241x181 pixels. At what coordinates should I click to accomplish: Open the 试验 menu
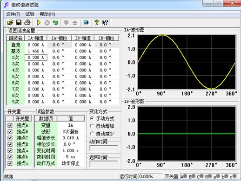pos(30,14)
